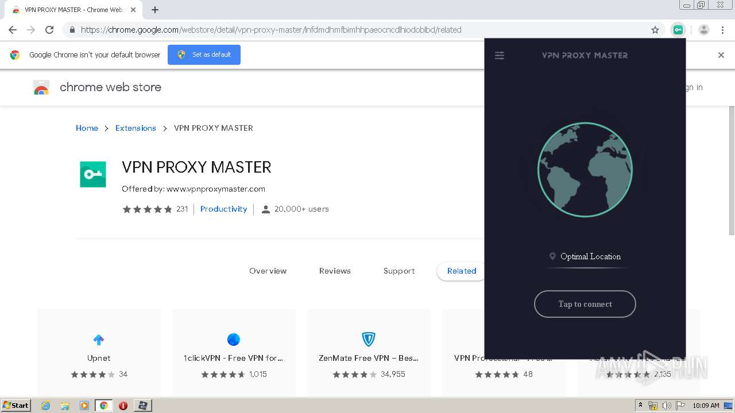This screenshot has width=735, height=413.
Task: Switch to the Reviews tab
Action: 335,271
